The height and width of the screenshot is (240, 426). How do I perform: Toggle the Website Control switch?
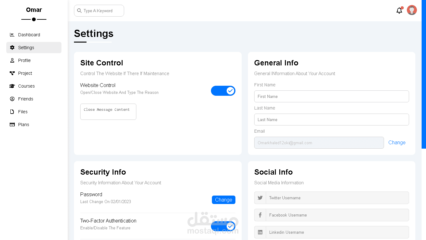(x=223, y=91)
